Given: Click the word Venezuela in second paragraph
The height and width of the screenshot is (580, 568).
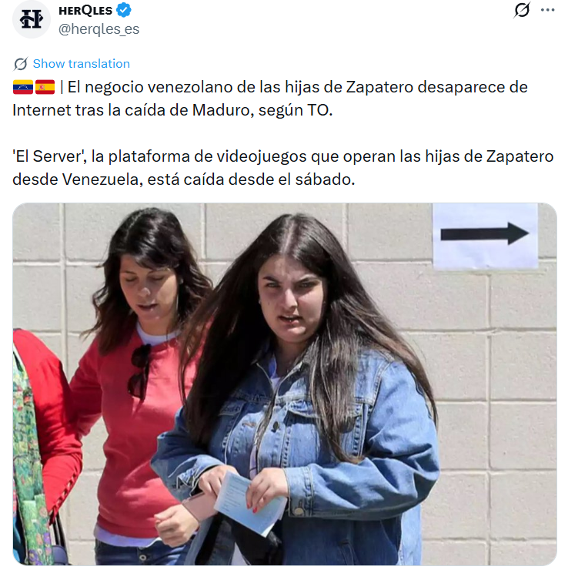Looking at the screenshot, I should point(100,179).
